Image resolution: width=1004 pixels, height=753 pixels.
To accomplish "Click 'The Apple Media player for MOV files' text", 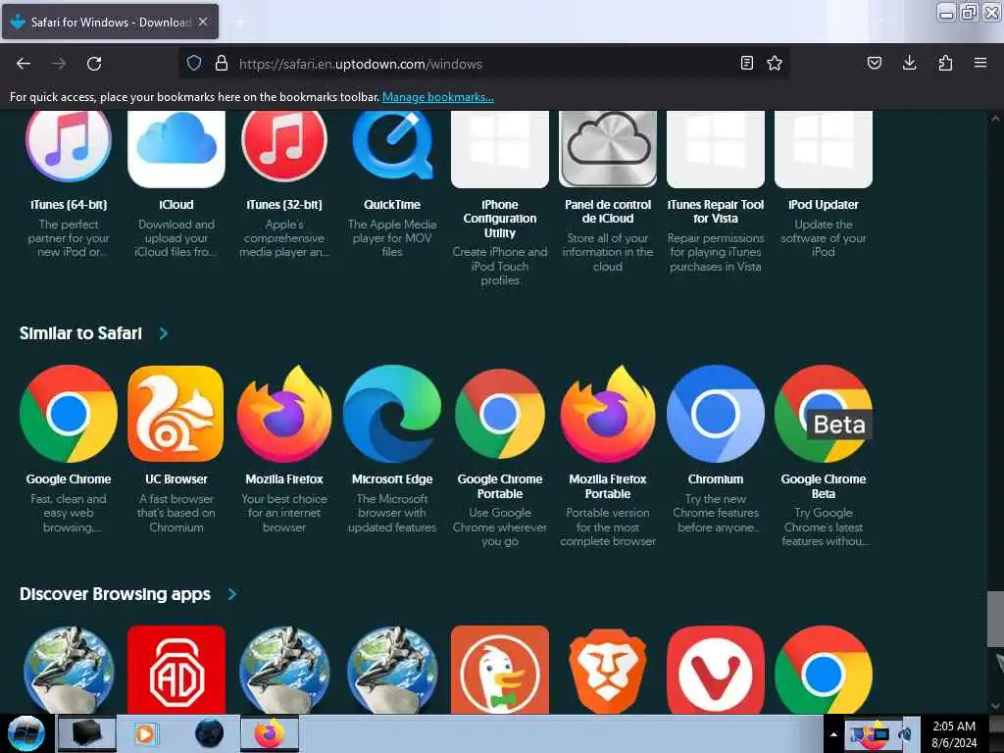I will tap(392, 238).
